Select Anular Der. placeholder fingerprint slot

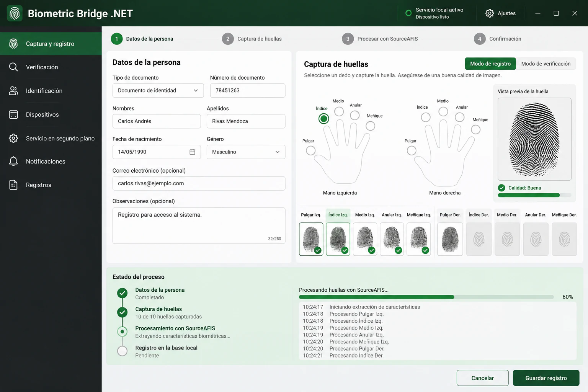click(x=536, y=239)
